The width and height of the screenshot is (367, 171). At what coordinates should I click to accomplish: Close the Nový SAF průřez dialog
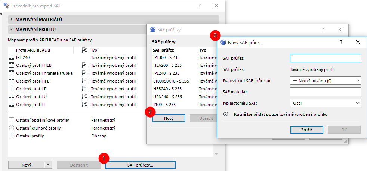tap(358, 42)
